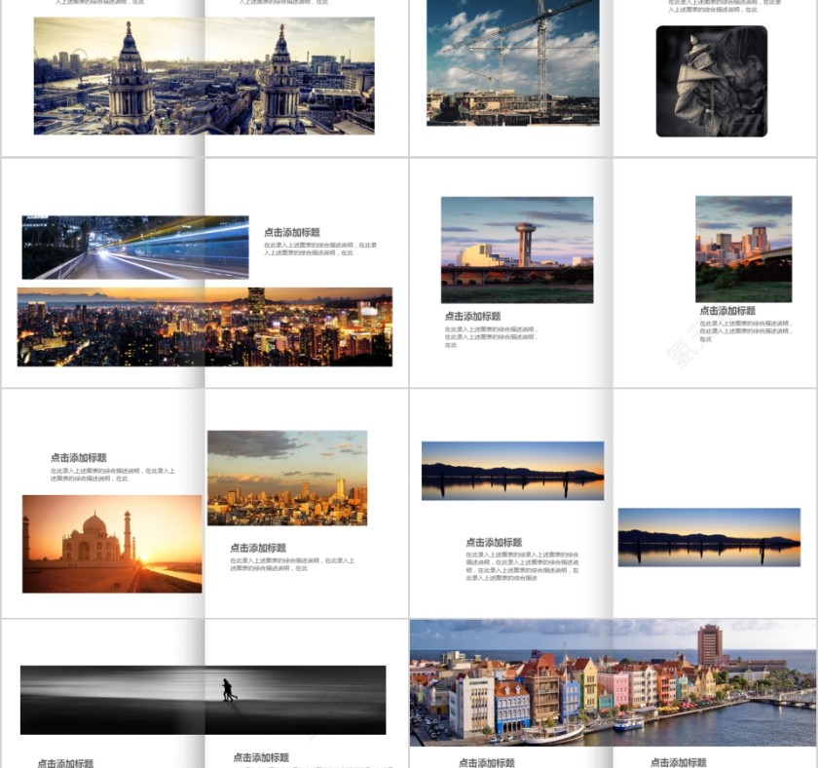Image resolution: width=818 pixels, height=768 pixels.
Task: Click the 点击添加标题 title above Taj Mahal photo
Action: [79, 458]
